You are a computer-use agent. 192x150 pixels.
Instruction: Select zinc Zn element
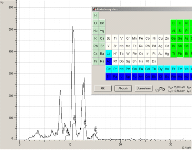[167, 39]
